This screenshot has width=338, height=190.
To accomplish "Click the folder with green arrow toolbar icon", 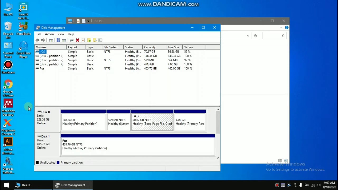I will (89, 40).
